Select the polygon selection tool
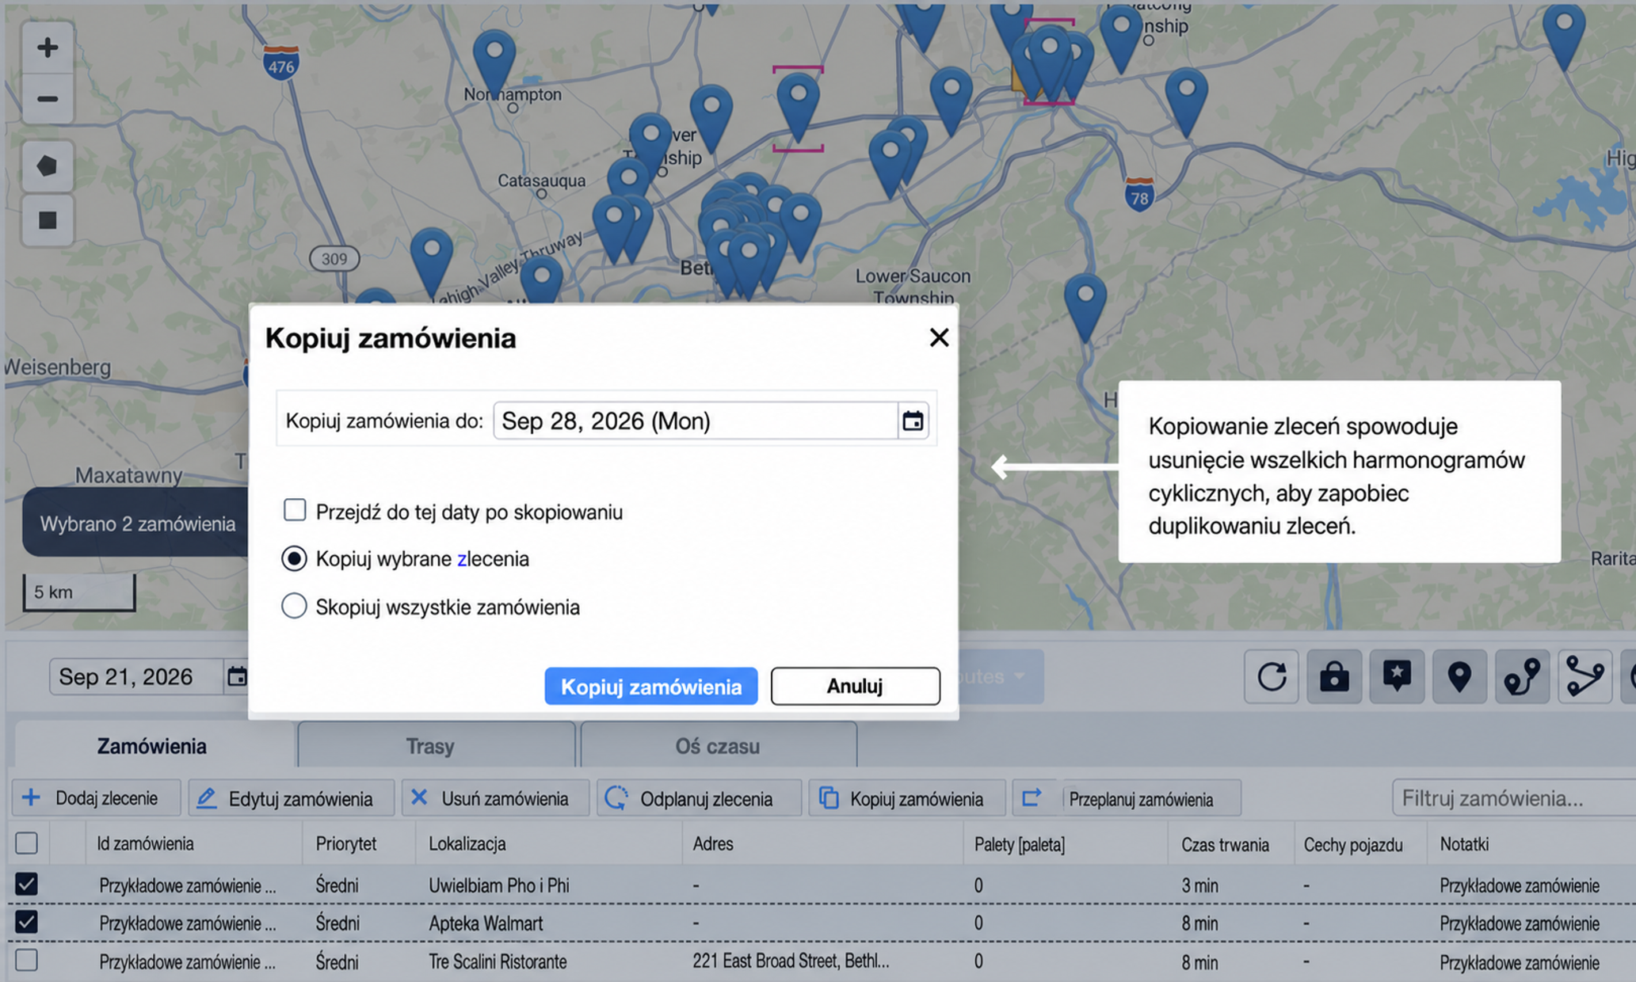The height and width of the screenshot is (982, 1636). coord(48,166)
